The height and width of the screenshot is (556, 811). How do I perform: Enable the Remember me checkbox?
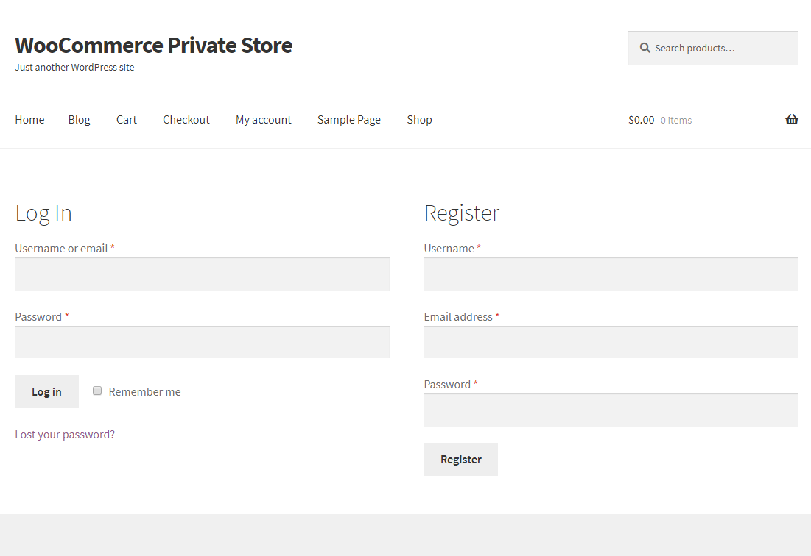point(97,391)
